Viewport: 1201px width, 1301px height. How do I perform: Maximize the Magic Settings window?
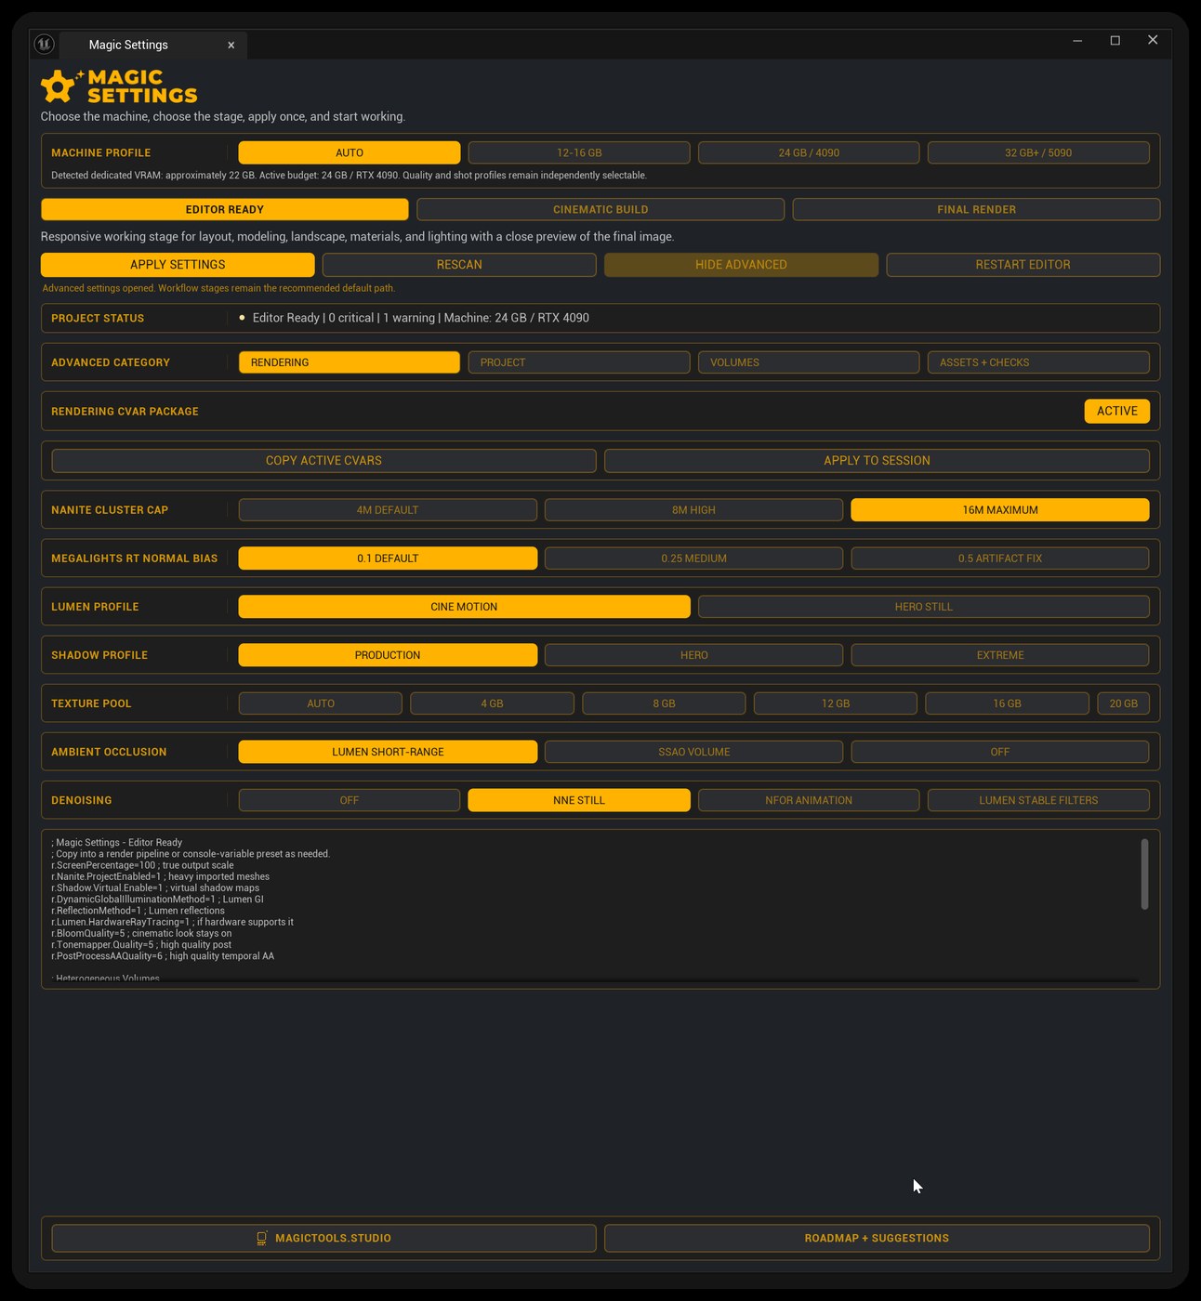point(1115,40)
